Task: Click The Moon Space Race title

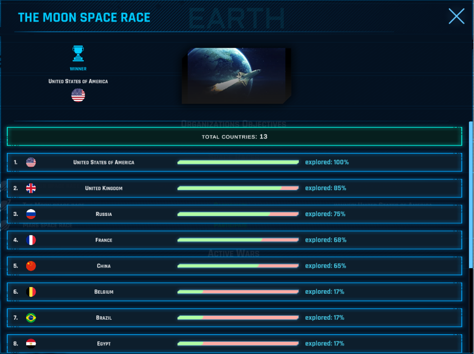Action: pyautogui.click(x=84, y=18)
